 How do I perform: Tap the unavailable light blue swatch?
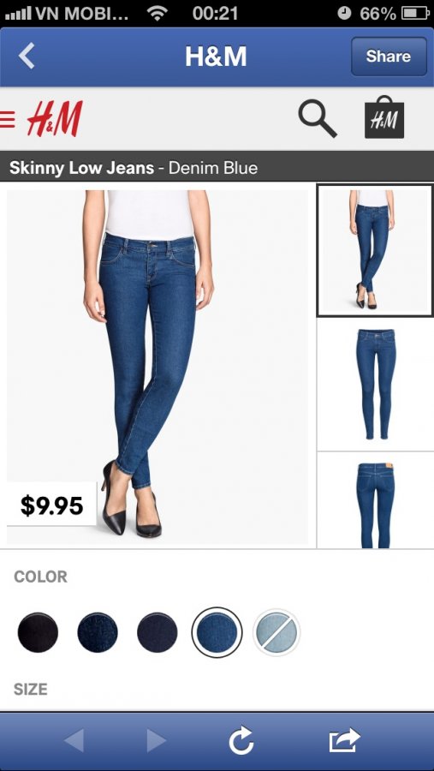click(x=276, y=632)
